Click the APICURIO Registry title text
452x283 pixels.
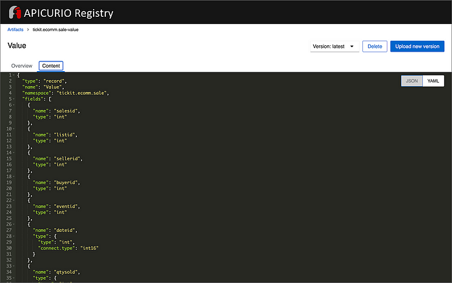click(68, 14)
